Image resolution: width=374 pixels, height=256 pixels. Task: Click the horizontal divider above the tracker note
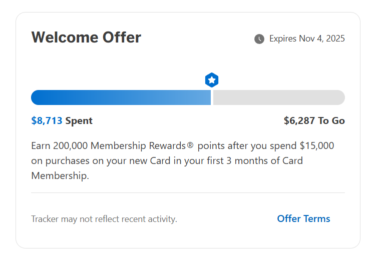(x=188, y=192)
